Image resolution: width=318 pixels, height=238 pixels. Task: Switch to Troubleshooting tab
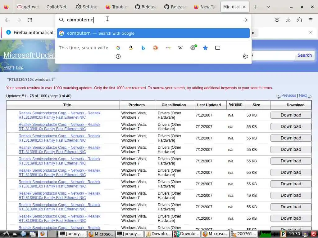coord(117,7)
